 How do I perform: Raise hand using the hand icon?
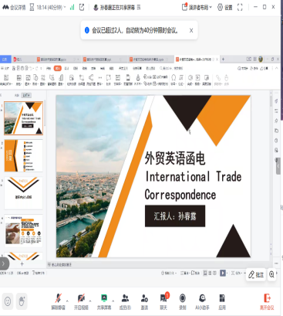click(x=22, y=301)
